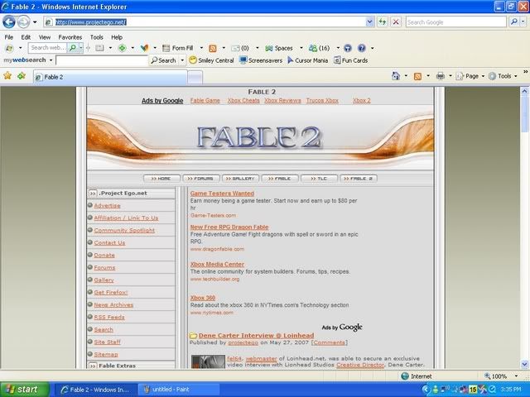The height and width of the screenshot is (397, 530).
Task: Click the FORUMS site navigation button
Action: pyautogui.click(x=201, y=179)
